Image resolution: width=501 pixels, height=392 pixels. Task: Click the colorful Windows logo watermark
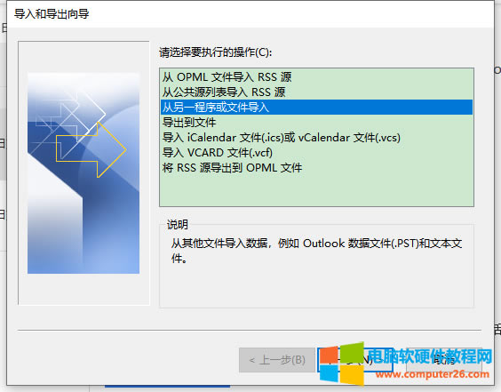click(x=342, y=364)
